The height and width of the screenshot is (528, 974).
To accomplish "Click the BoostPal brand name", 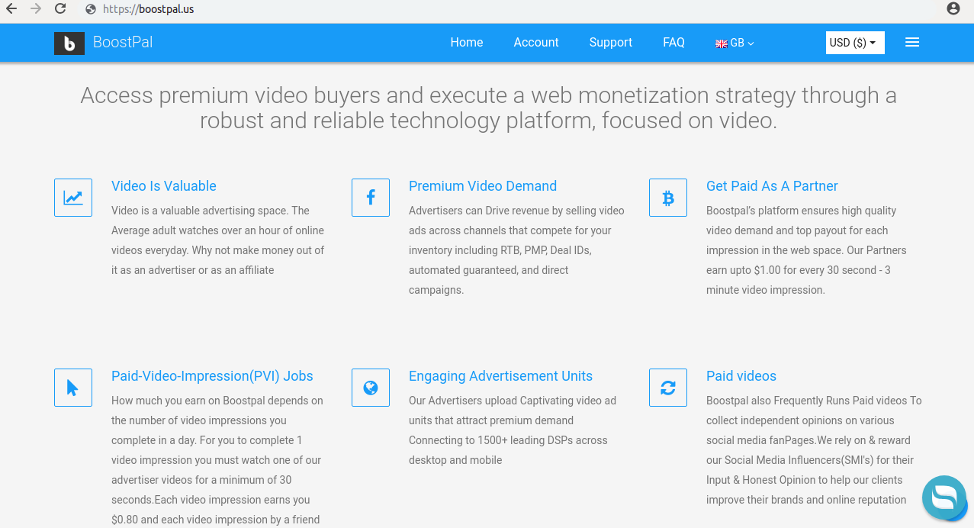I will pos(123,43).
